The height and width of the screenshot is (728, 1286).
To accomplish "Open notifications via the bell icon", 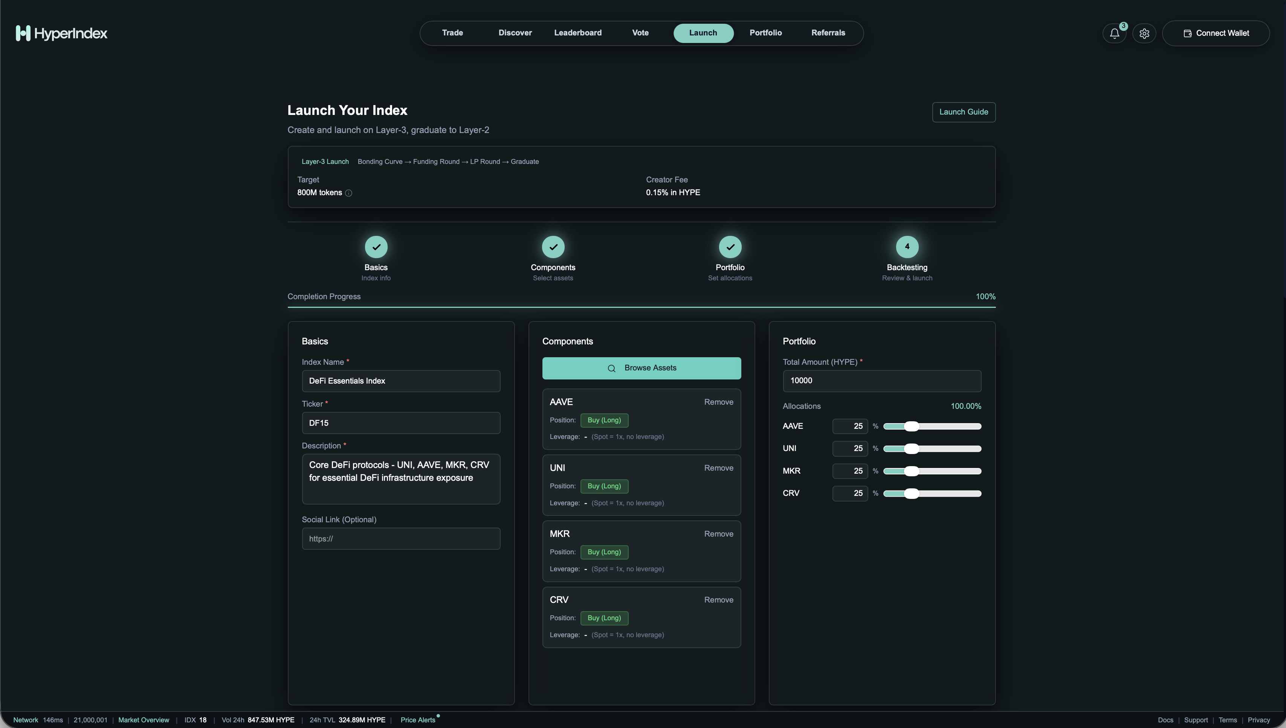I will tap(1114, 34).
